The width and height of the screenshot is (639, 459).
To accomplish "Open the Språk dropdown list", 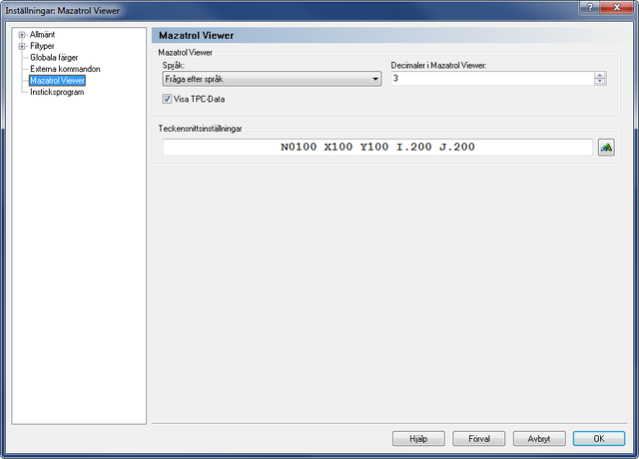I will tap(272, 79).
